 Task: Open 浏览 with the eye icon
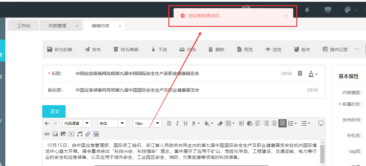pos(274,49)
